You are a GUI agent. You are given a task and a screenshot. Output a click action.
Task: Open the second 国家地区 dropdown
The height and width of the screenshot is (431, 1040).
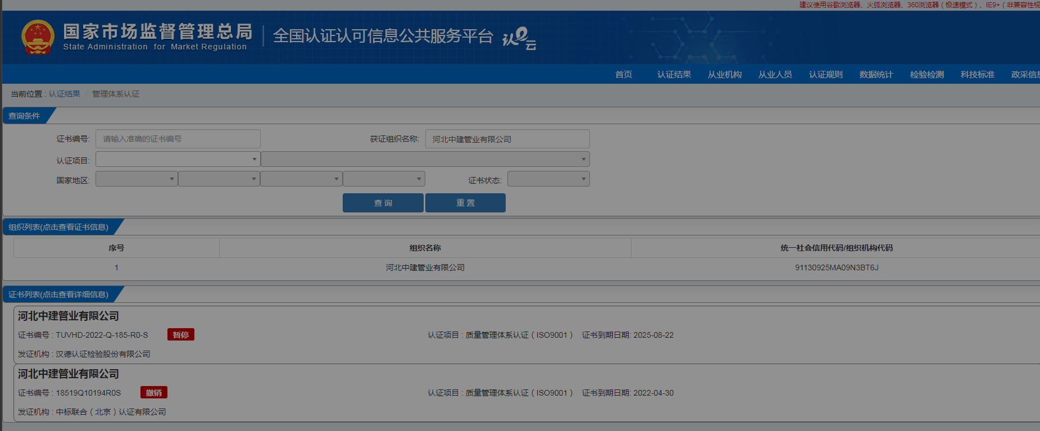point(219,179)
